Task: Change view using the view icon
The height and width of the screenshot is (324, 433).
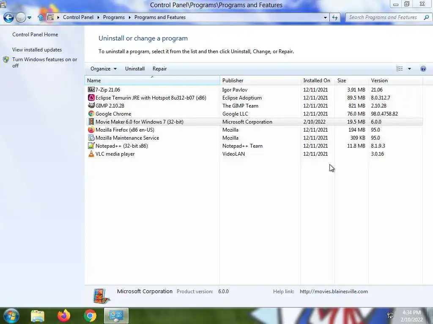Action: click(399, 69)
